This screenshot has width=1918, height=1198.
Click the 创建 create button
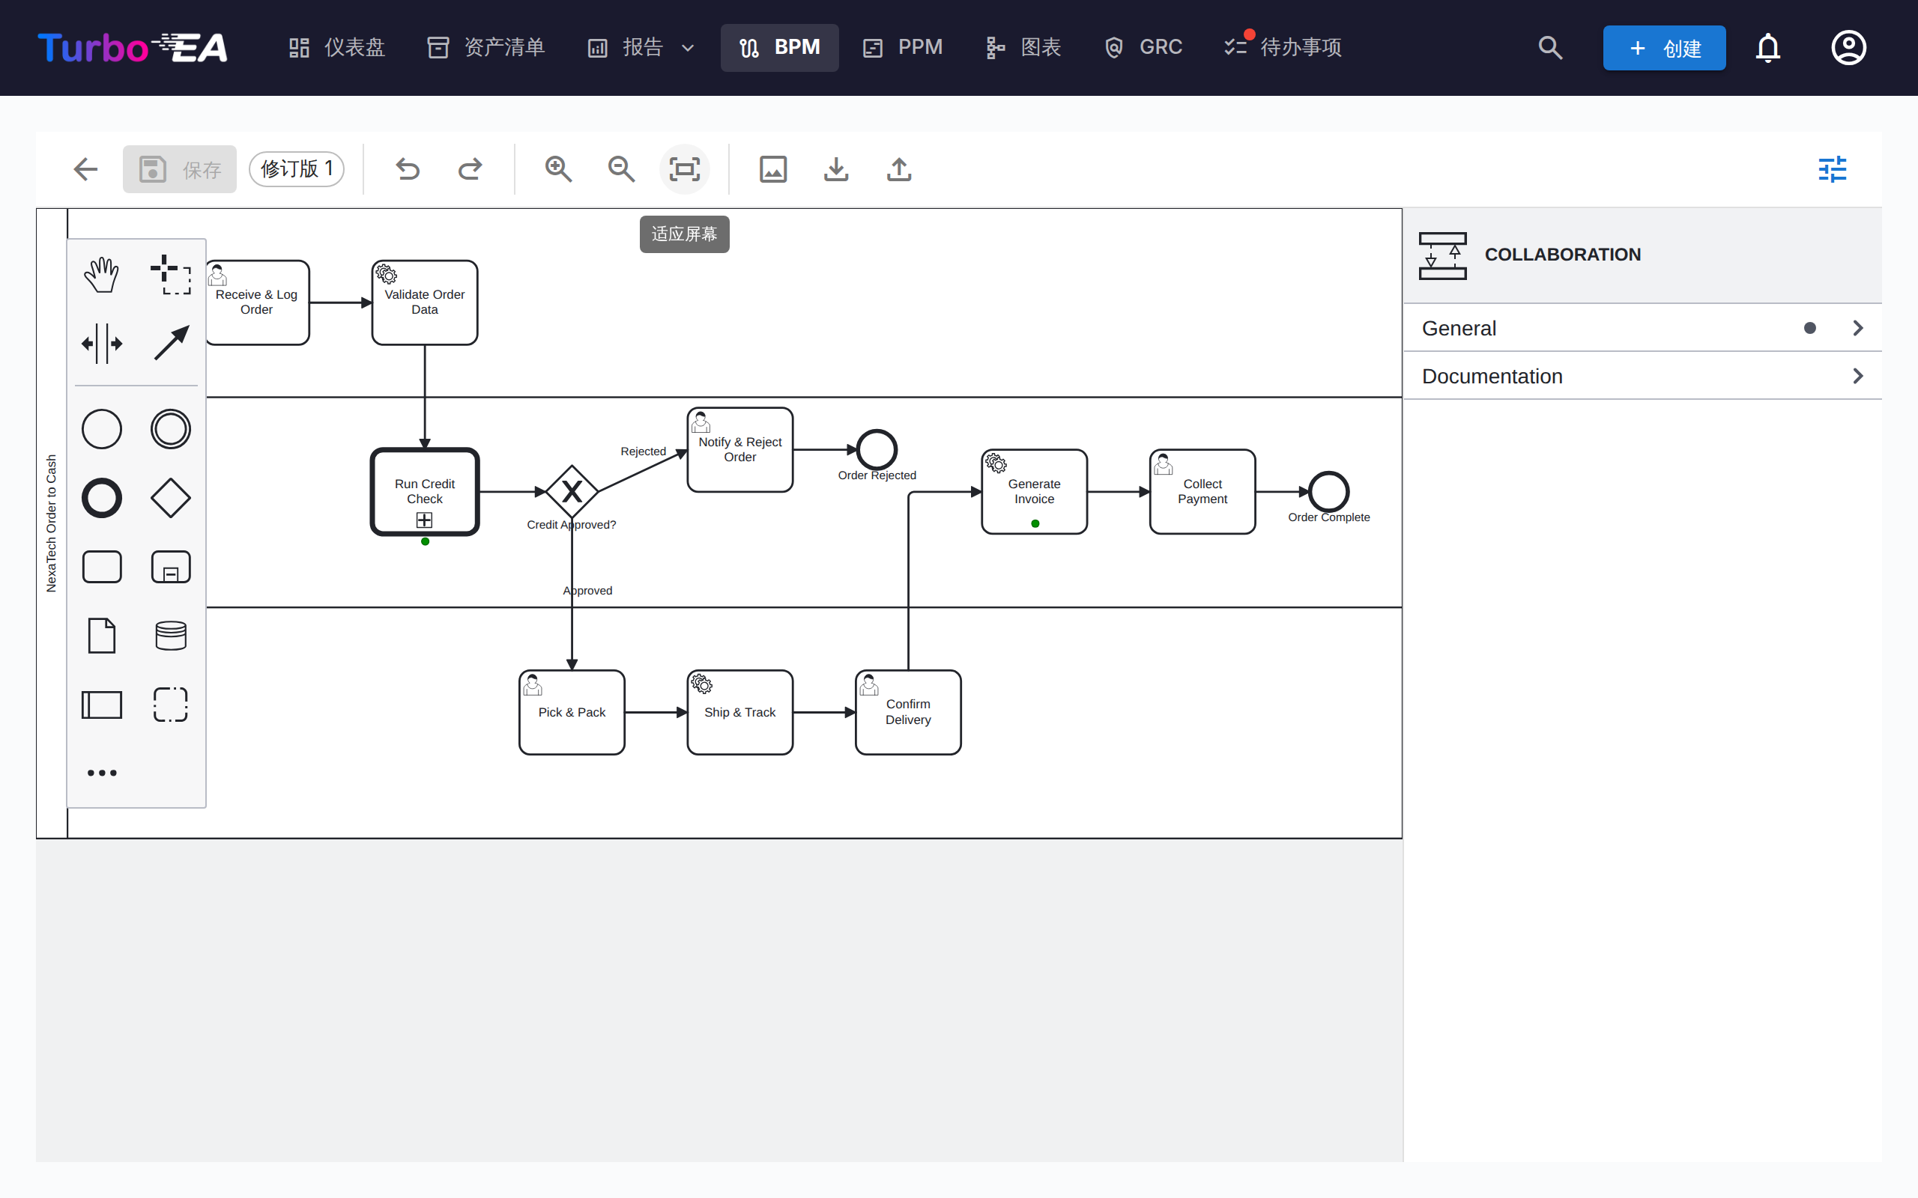(1664, 49)
